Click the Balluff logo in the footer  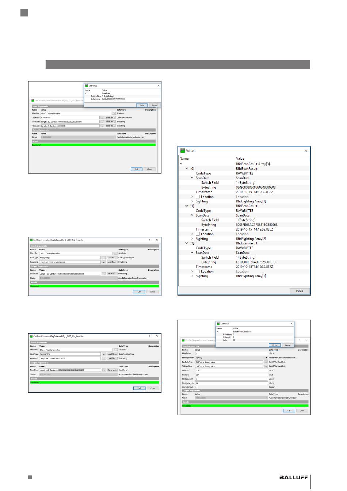pos(293,477)
